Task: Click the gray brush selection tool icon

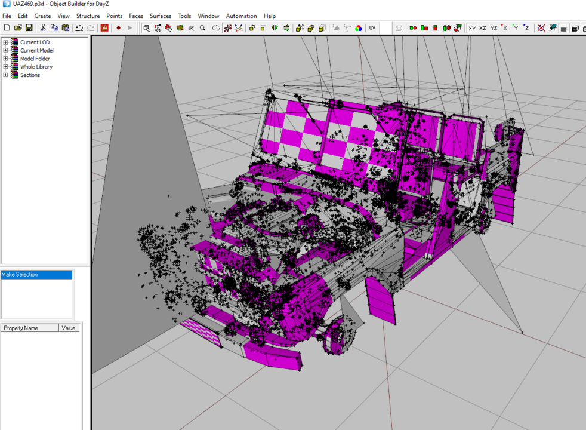Action: (191, 28)
